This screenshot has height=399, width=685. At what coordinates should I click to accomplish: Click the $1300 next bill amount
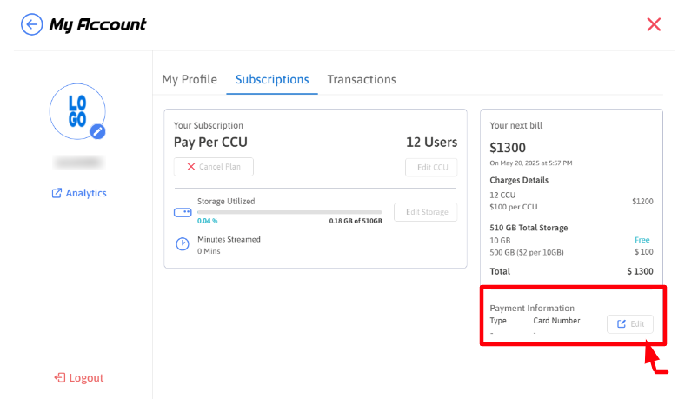(508, 148)
